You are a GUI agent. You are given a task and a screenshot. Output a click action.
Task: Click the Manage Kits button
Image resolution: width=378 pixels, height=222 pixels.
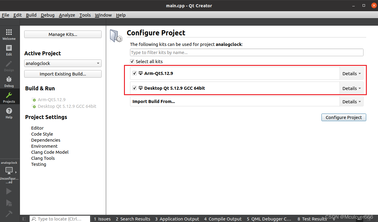click(x=63, y=34)
